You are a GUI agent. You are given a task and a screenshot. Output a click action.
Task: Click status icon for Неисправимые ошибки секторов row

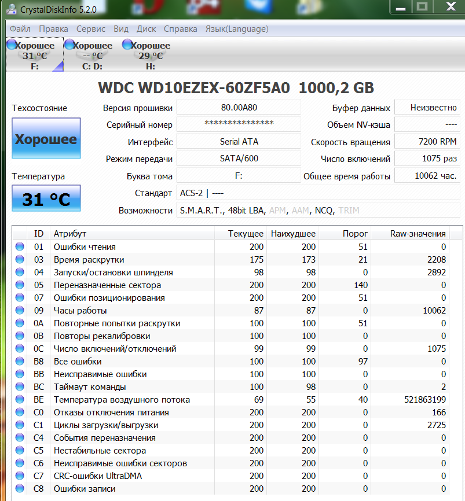[x=20, y=463]
